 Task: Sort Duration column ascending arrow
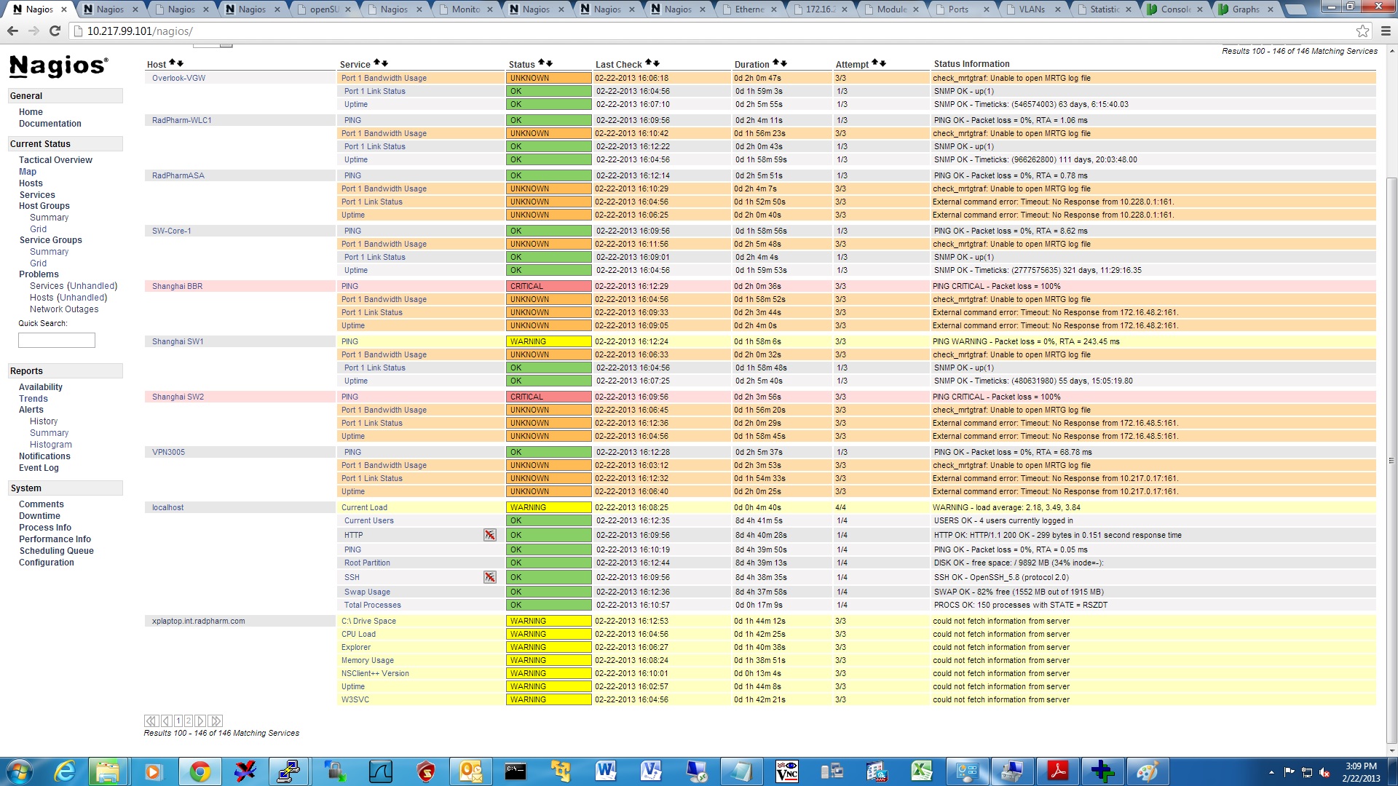[775, 63]
